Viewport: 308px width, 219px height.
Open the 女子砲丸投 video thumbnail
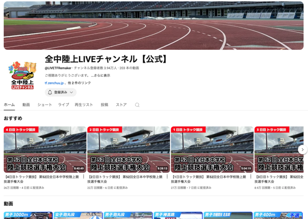78,216
